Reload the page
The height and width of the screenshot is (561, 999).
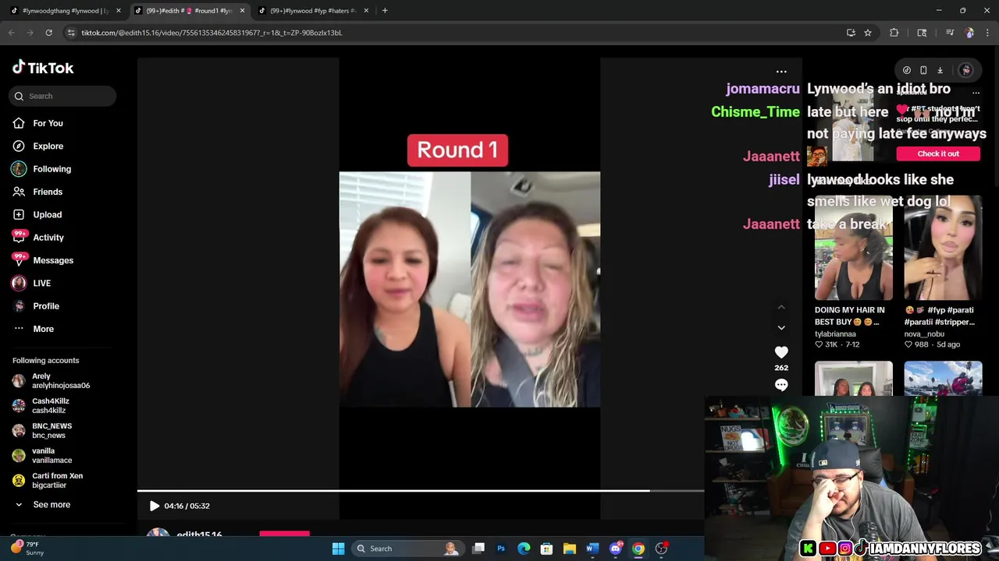pyautogui.click(x=48, y=33)
